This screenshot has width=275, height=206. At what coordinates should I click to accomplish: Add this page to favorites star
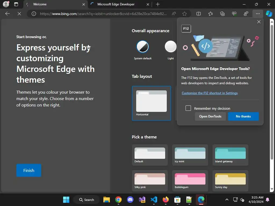[184, 14]
